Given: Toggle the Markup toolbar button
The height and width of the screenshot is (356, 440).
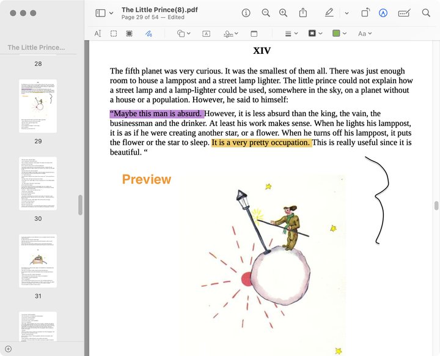Looking at the screenshot, I should coord(383,13).
